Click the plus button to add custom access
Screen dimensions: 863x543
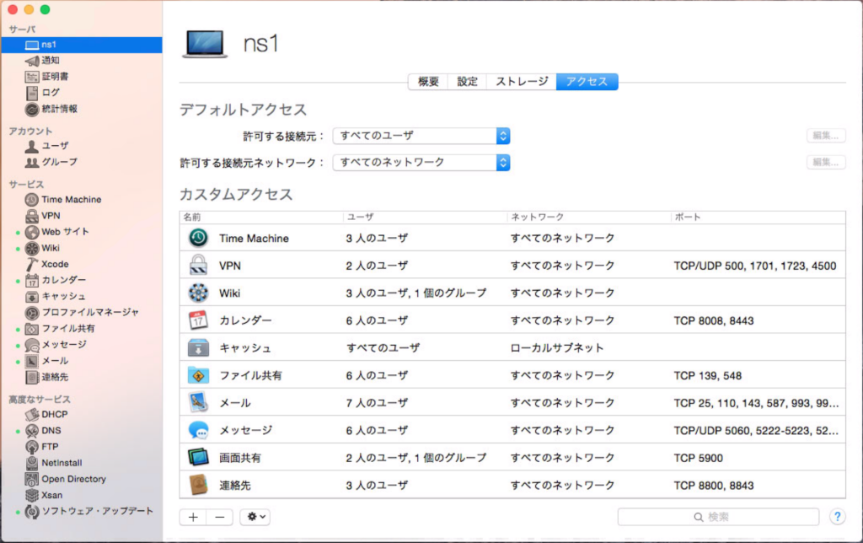pos(193,517)
